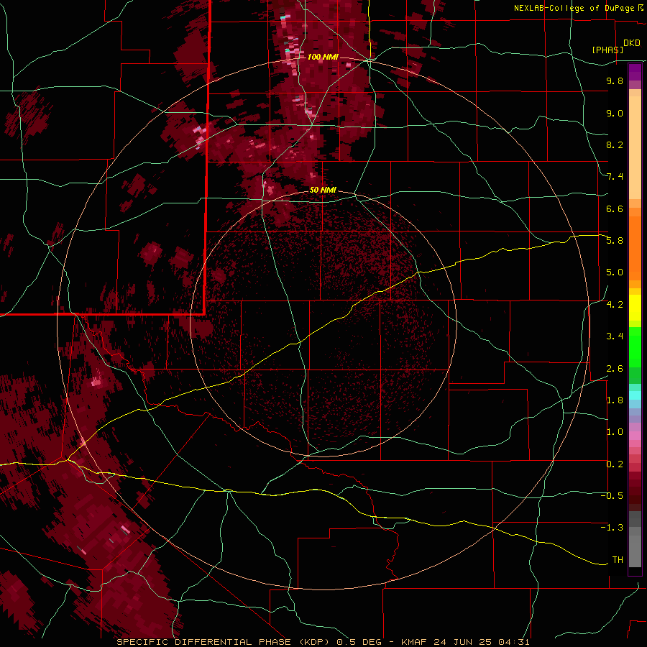Viewport: 647px width, 647px height.
Task: Click the yellow band of the color scale
Action: coord(635,308)
